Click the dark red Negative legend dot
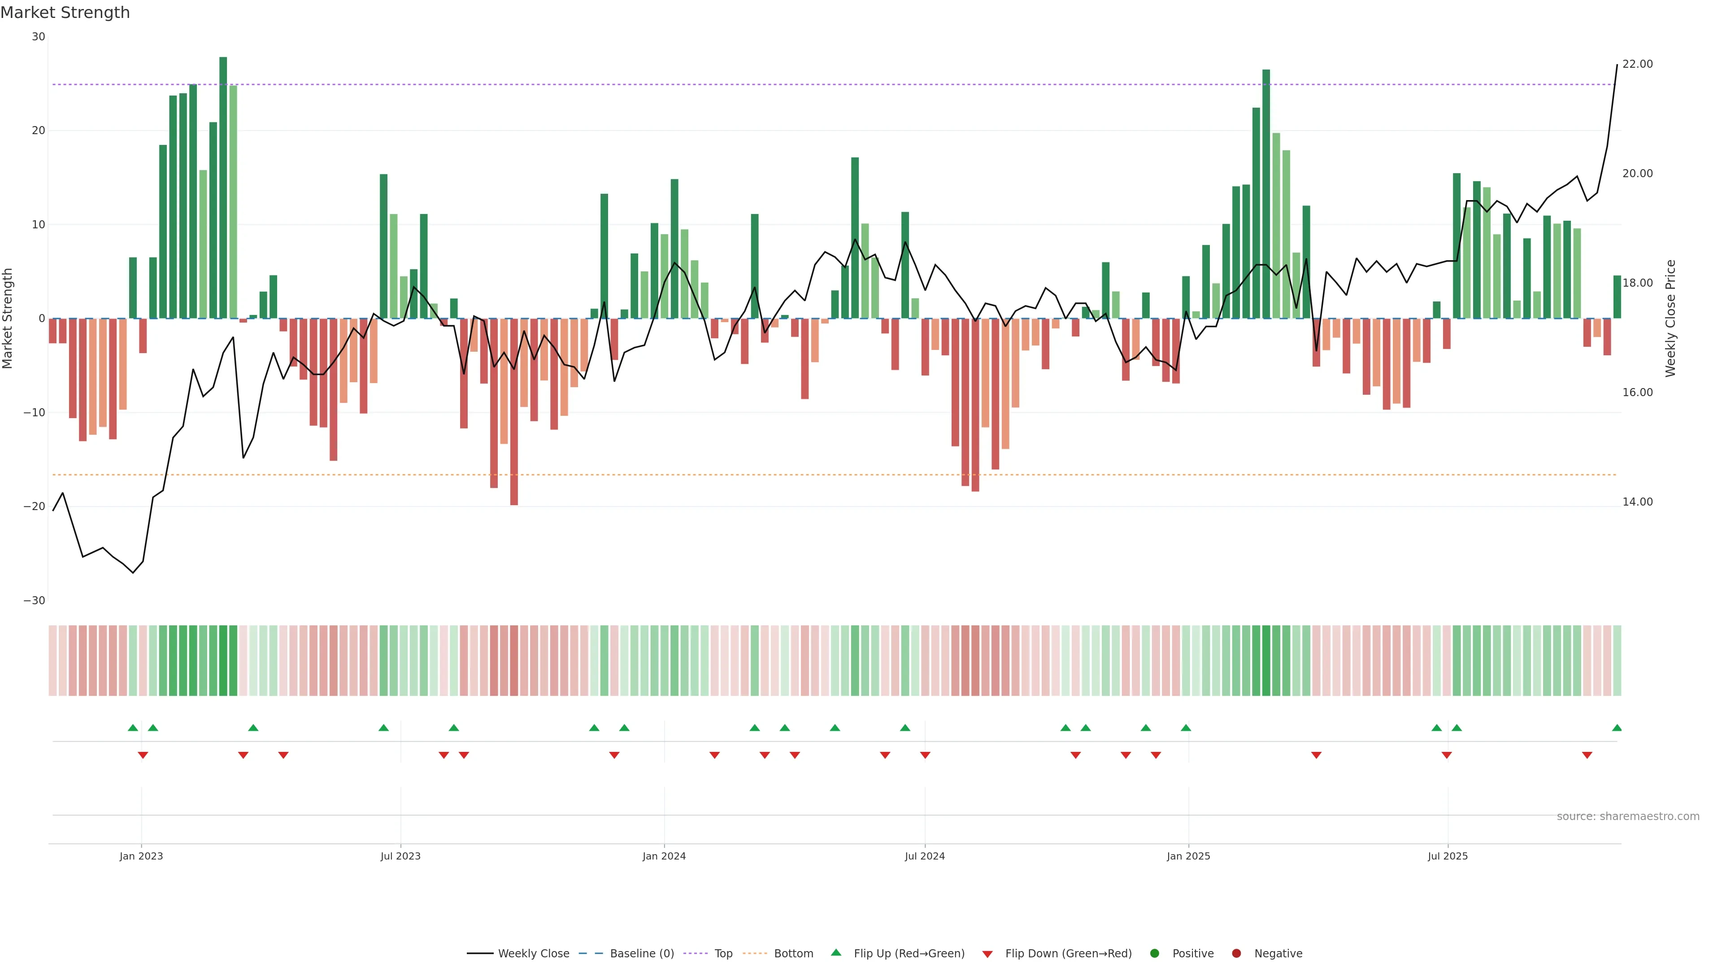Image resolution: width=1722 pixels, height=969 pixels. pyautogui.click(x=1236, y=953)
